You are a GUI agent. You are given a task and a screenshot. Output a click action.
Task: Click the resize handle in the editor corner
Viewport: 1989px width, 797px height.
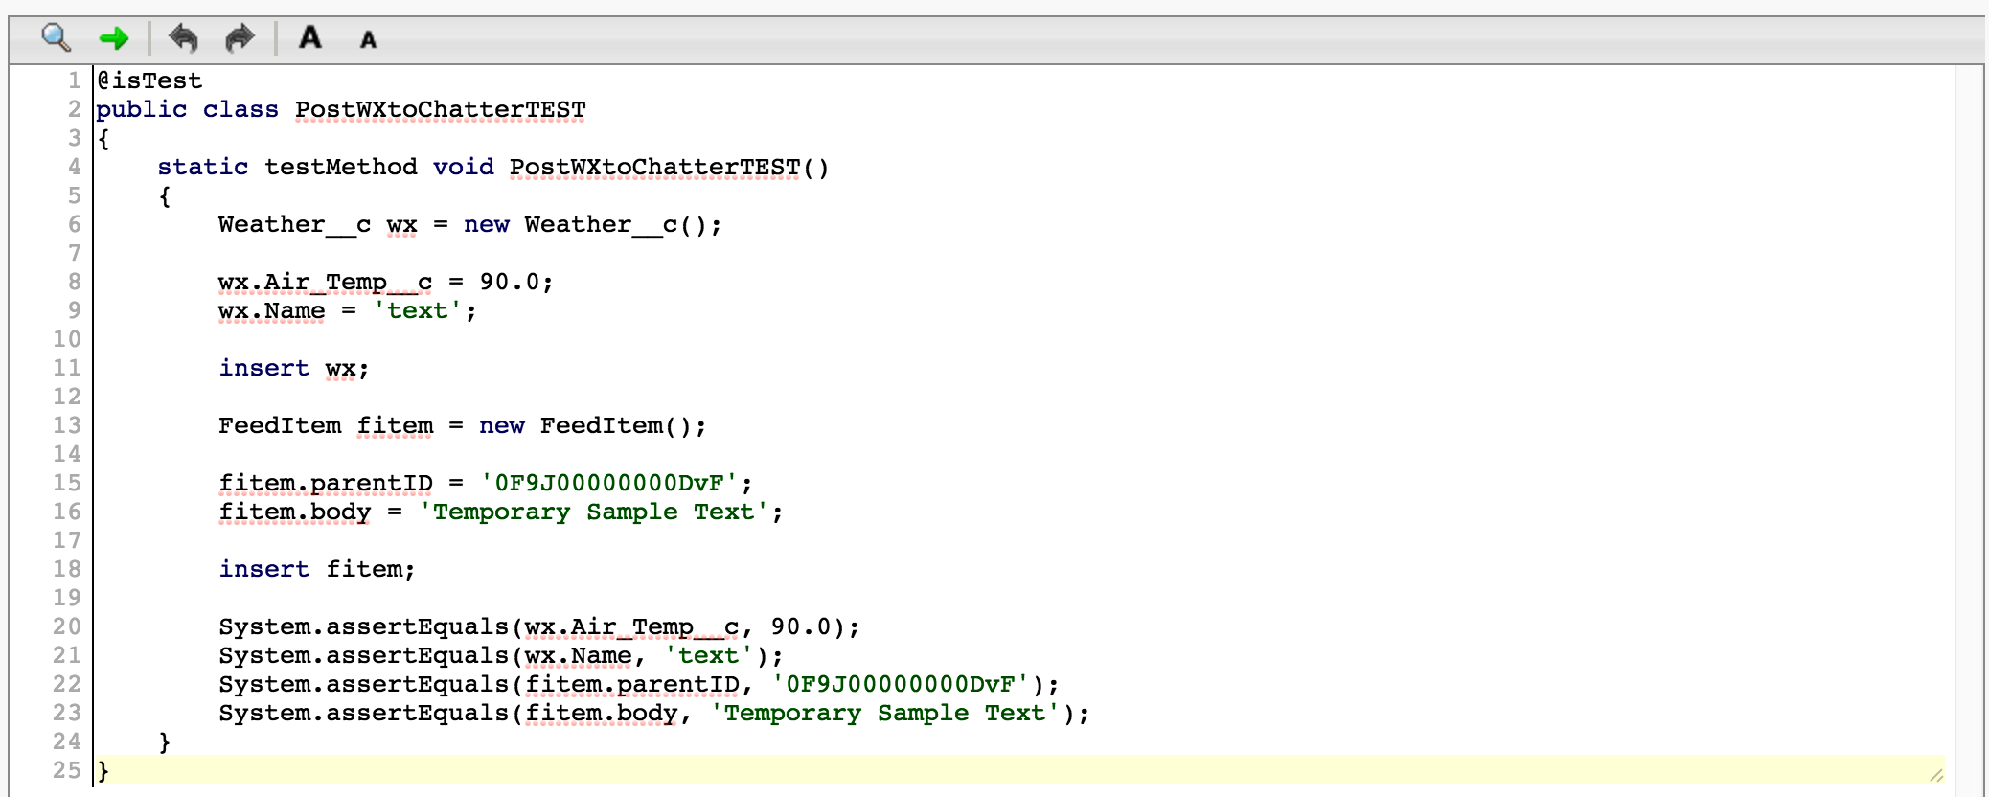click(x=1936, y=774)
